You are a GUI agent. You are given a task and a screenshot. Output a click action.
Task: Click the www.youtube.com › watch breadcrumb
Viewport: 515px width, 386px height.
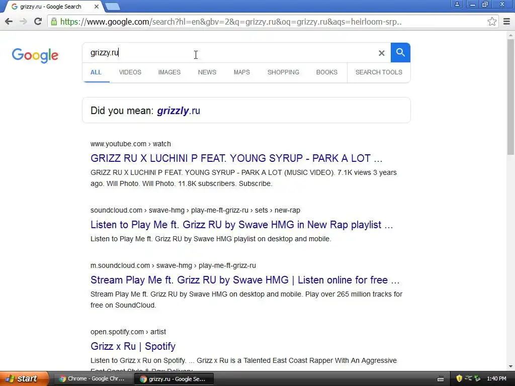click(x=131, y=144)
